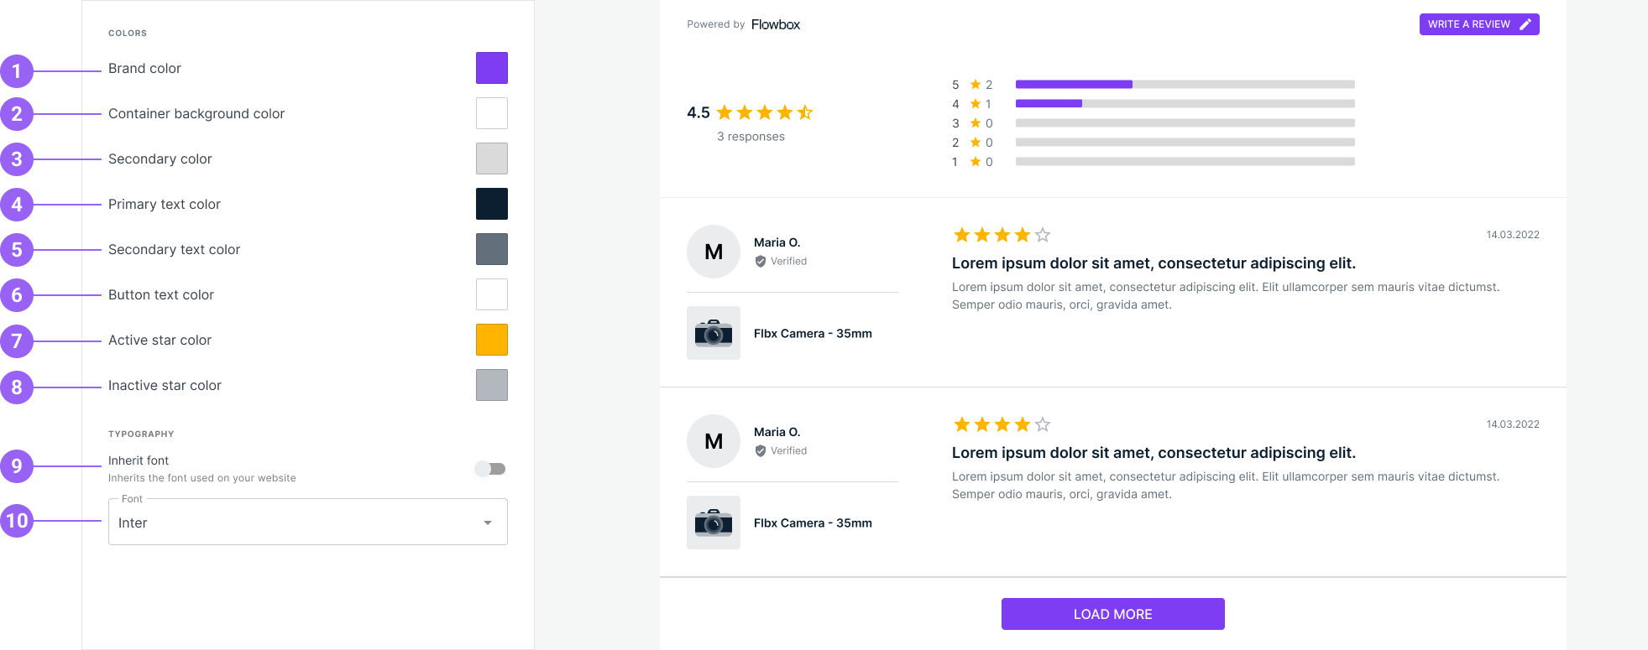Click the Font dropdown arrow

tap(488, 523)
